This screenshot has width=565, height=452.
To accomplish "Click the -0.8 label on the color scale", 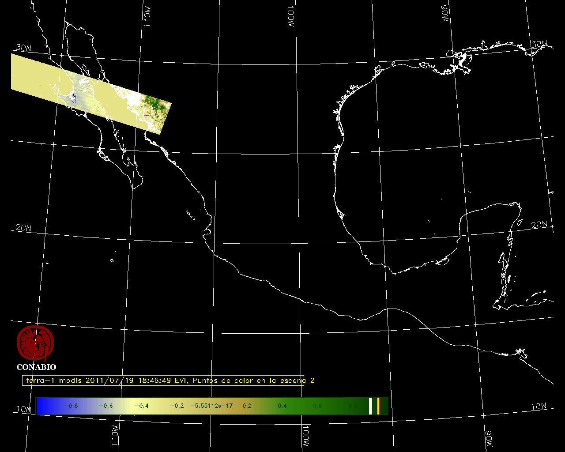I will 71,406.
